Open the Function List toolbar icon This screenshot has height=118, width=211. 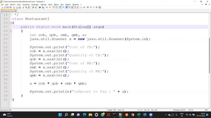point(78,7)
